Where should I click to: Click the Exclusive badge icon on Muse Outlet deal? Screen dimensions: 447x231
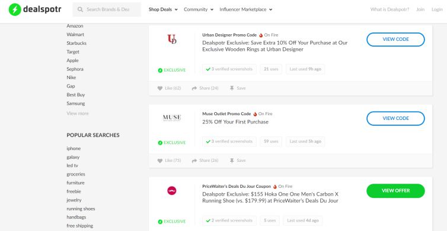tap(160, 142)
